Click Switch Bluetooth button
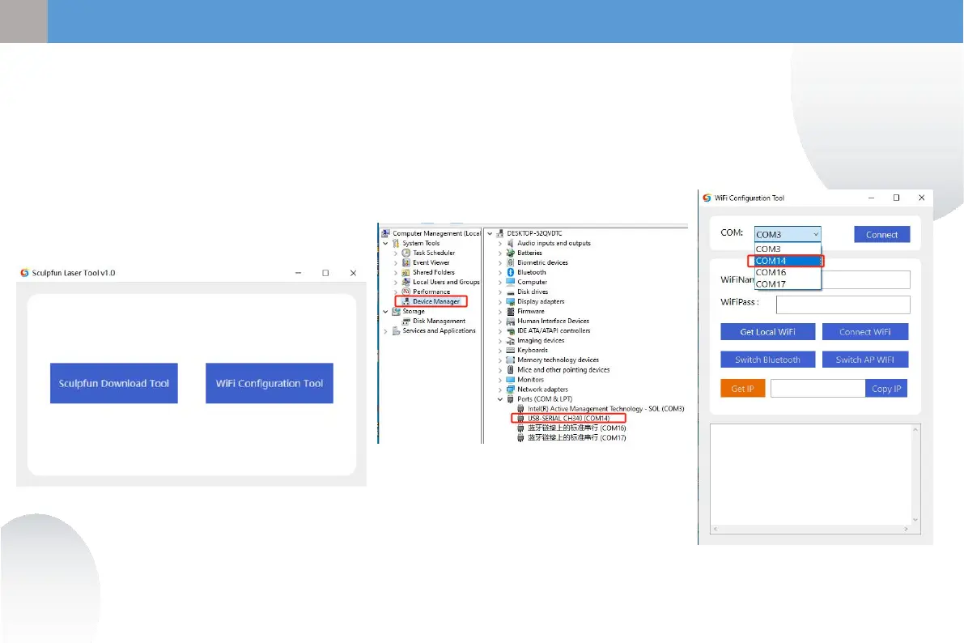This screenshot has height=643, width=964. (x=767, y=360)
